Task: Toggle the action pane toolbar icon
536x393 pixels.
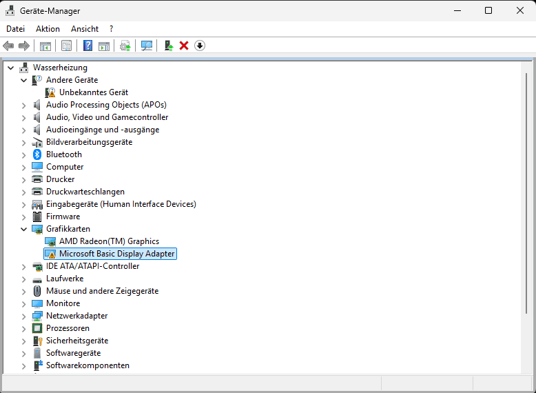Action: (104, 46)
